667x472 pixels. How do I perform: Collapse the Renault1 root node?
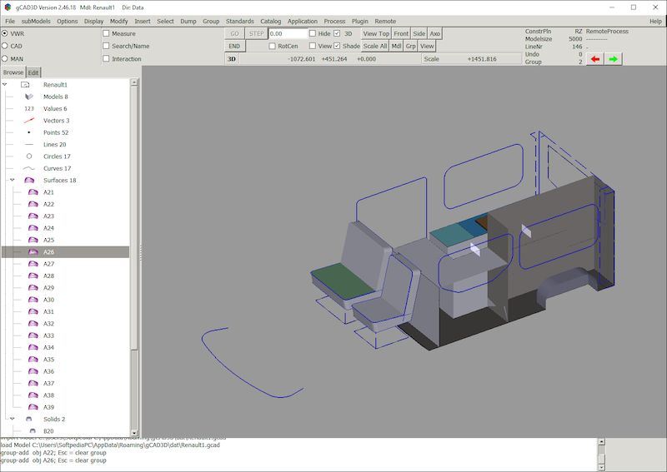pos(5,85)
